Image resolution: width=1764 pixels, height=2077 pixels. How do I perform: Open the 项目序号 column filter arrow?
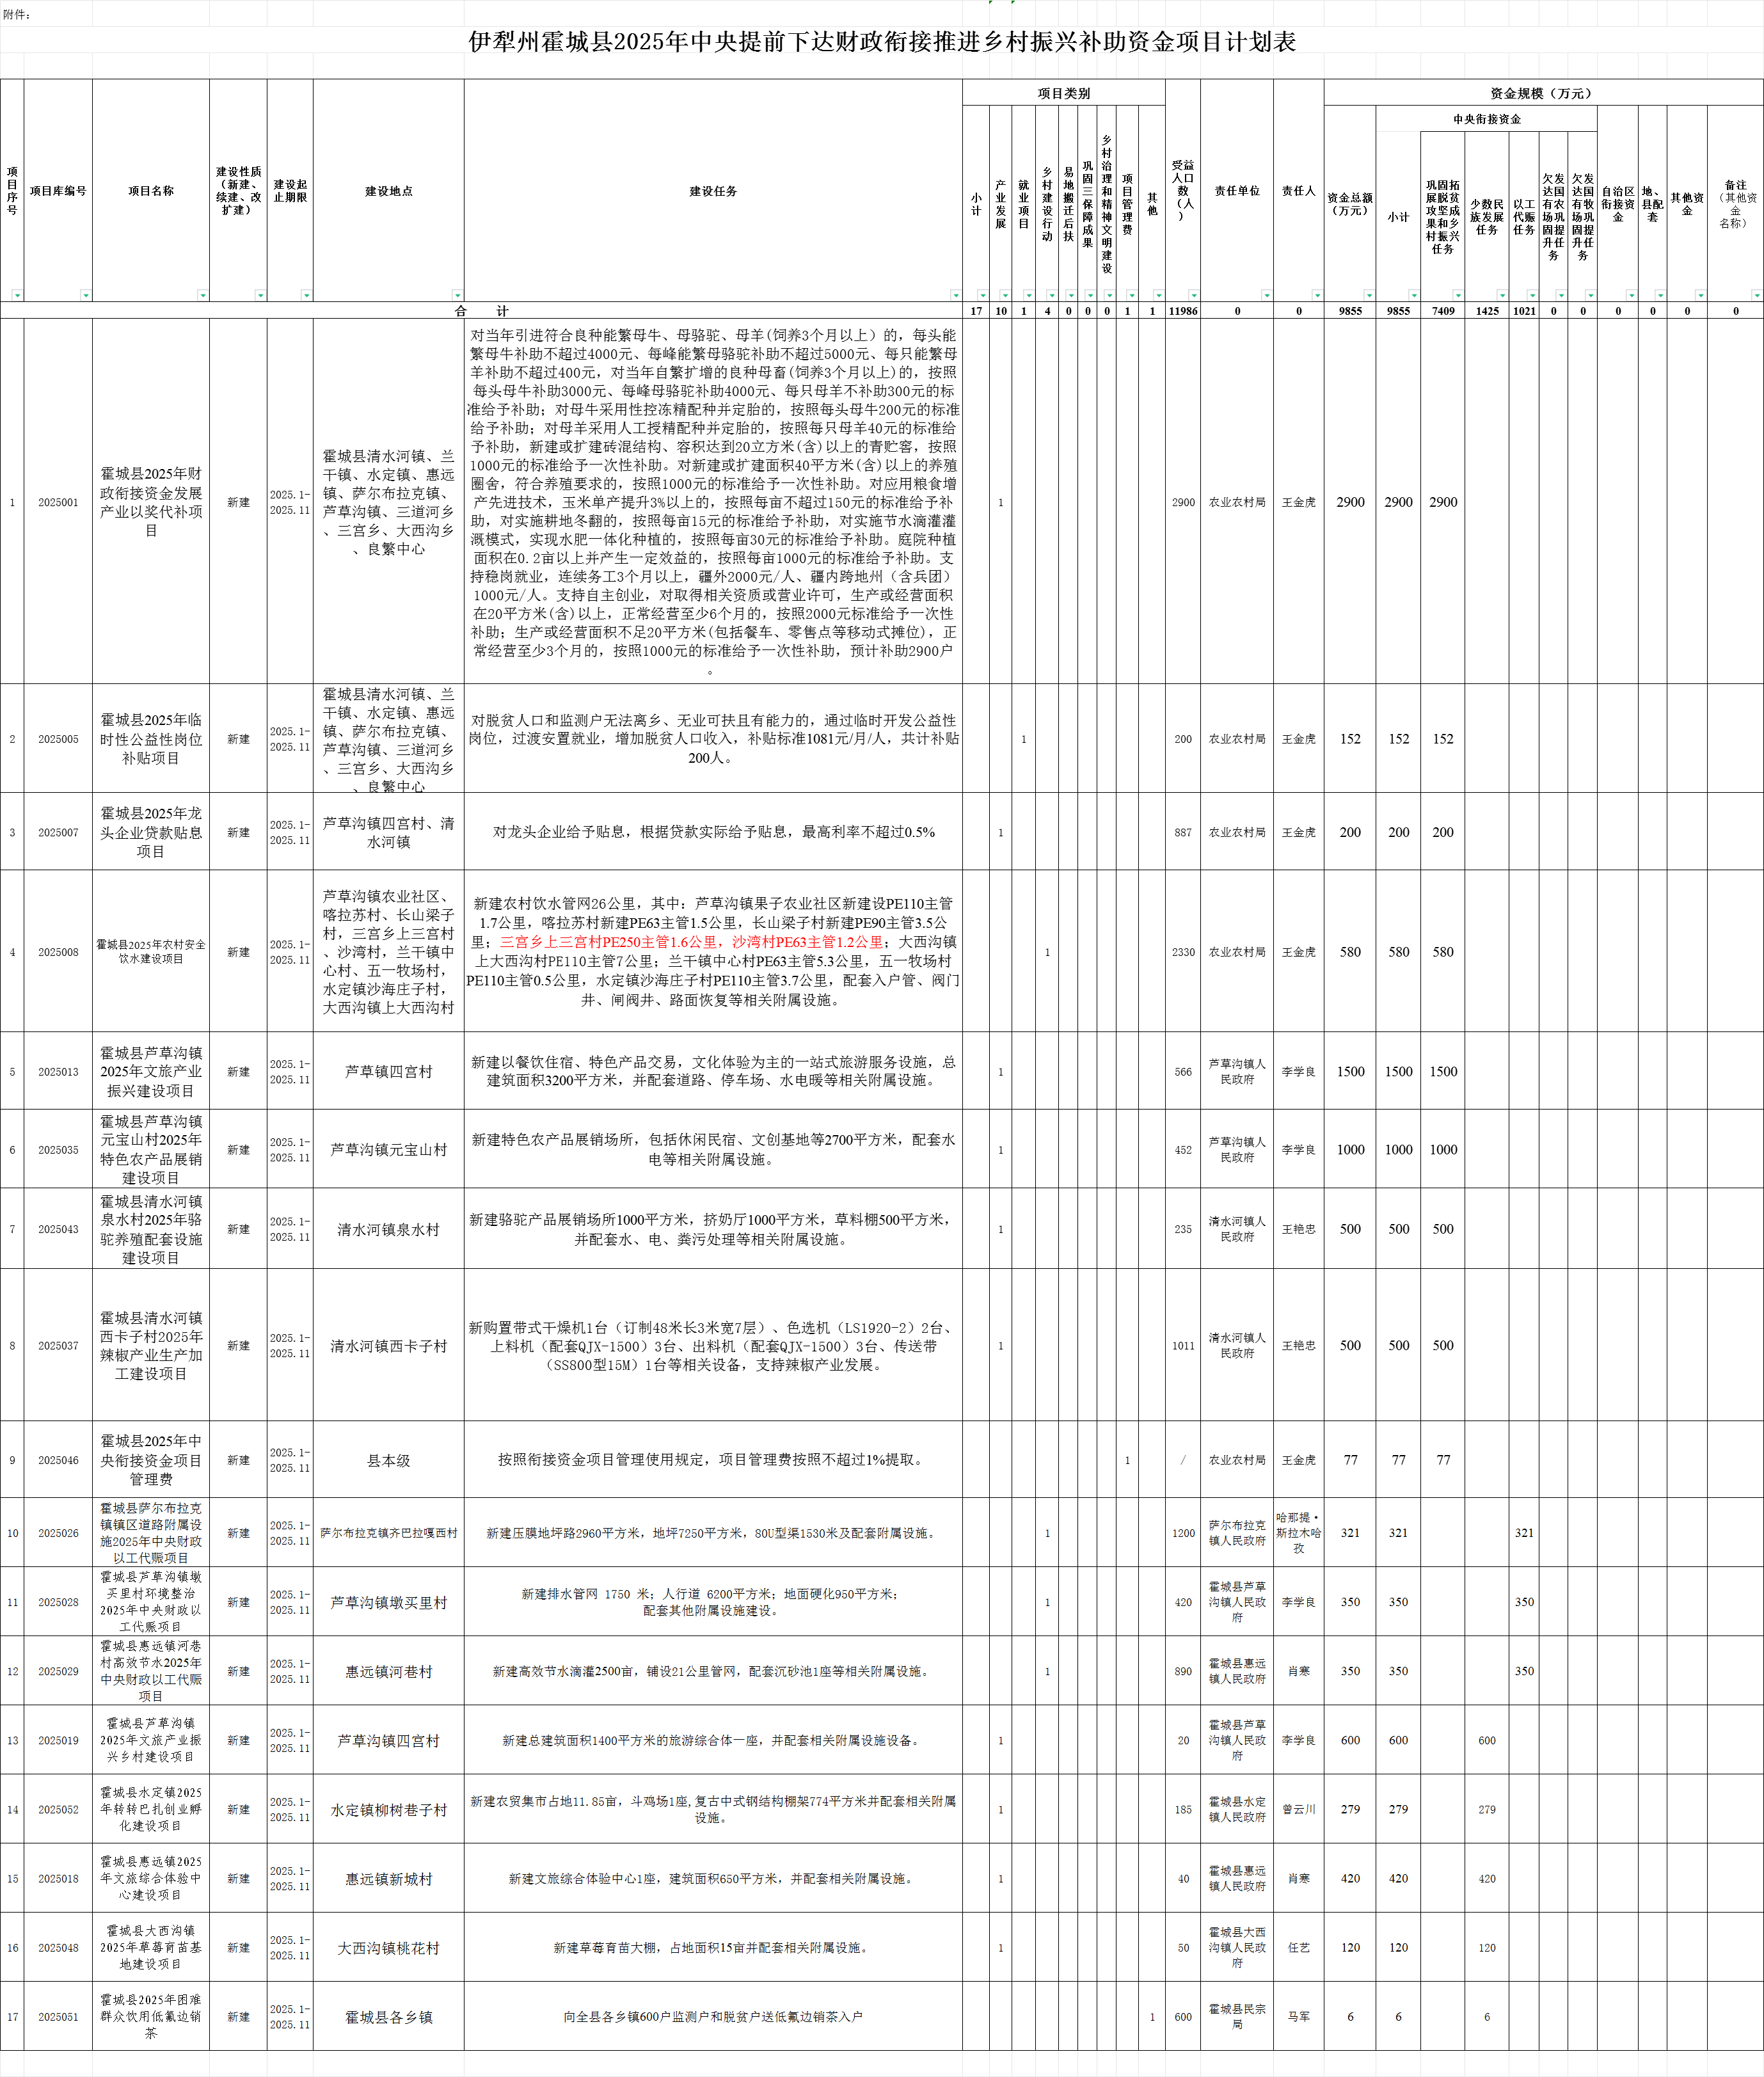[x=17, y=295]
